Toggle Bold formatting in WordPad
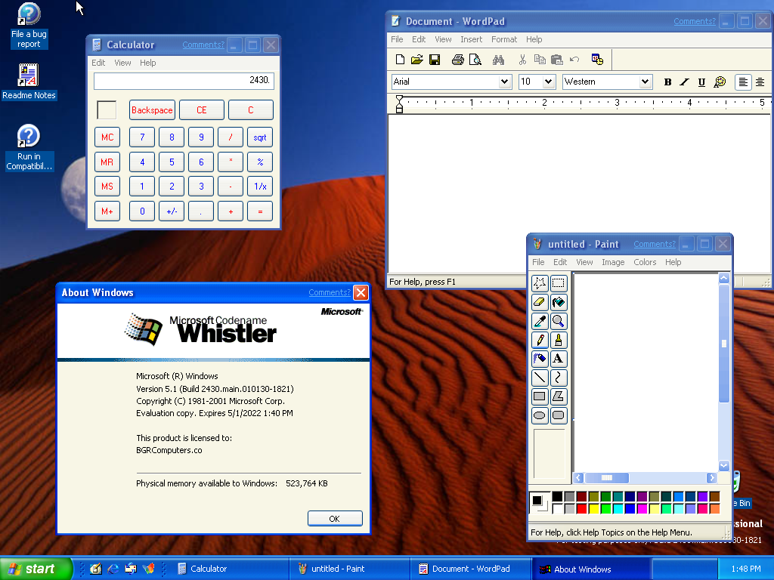This screenshot has height=580, width=774. [x=667, y=82]
